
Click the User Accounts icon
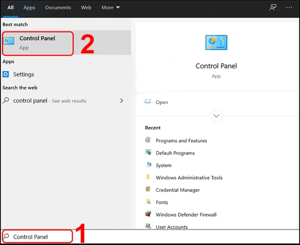tap(148, 226)
